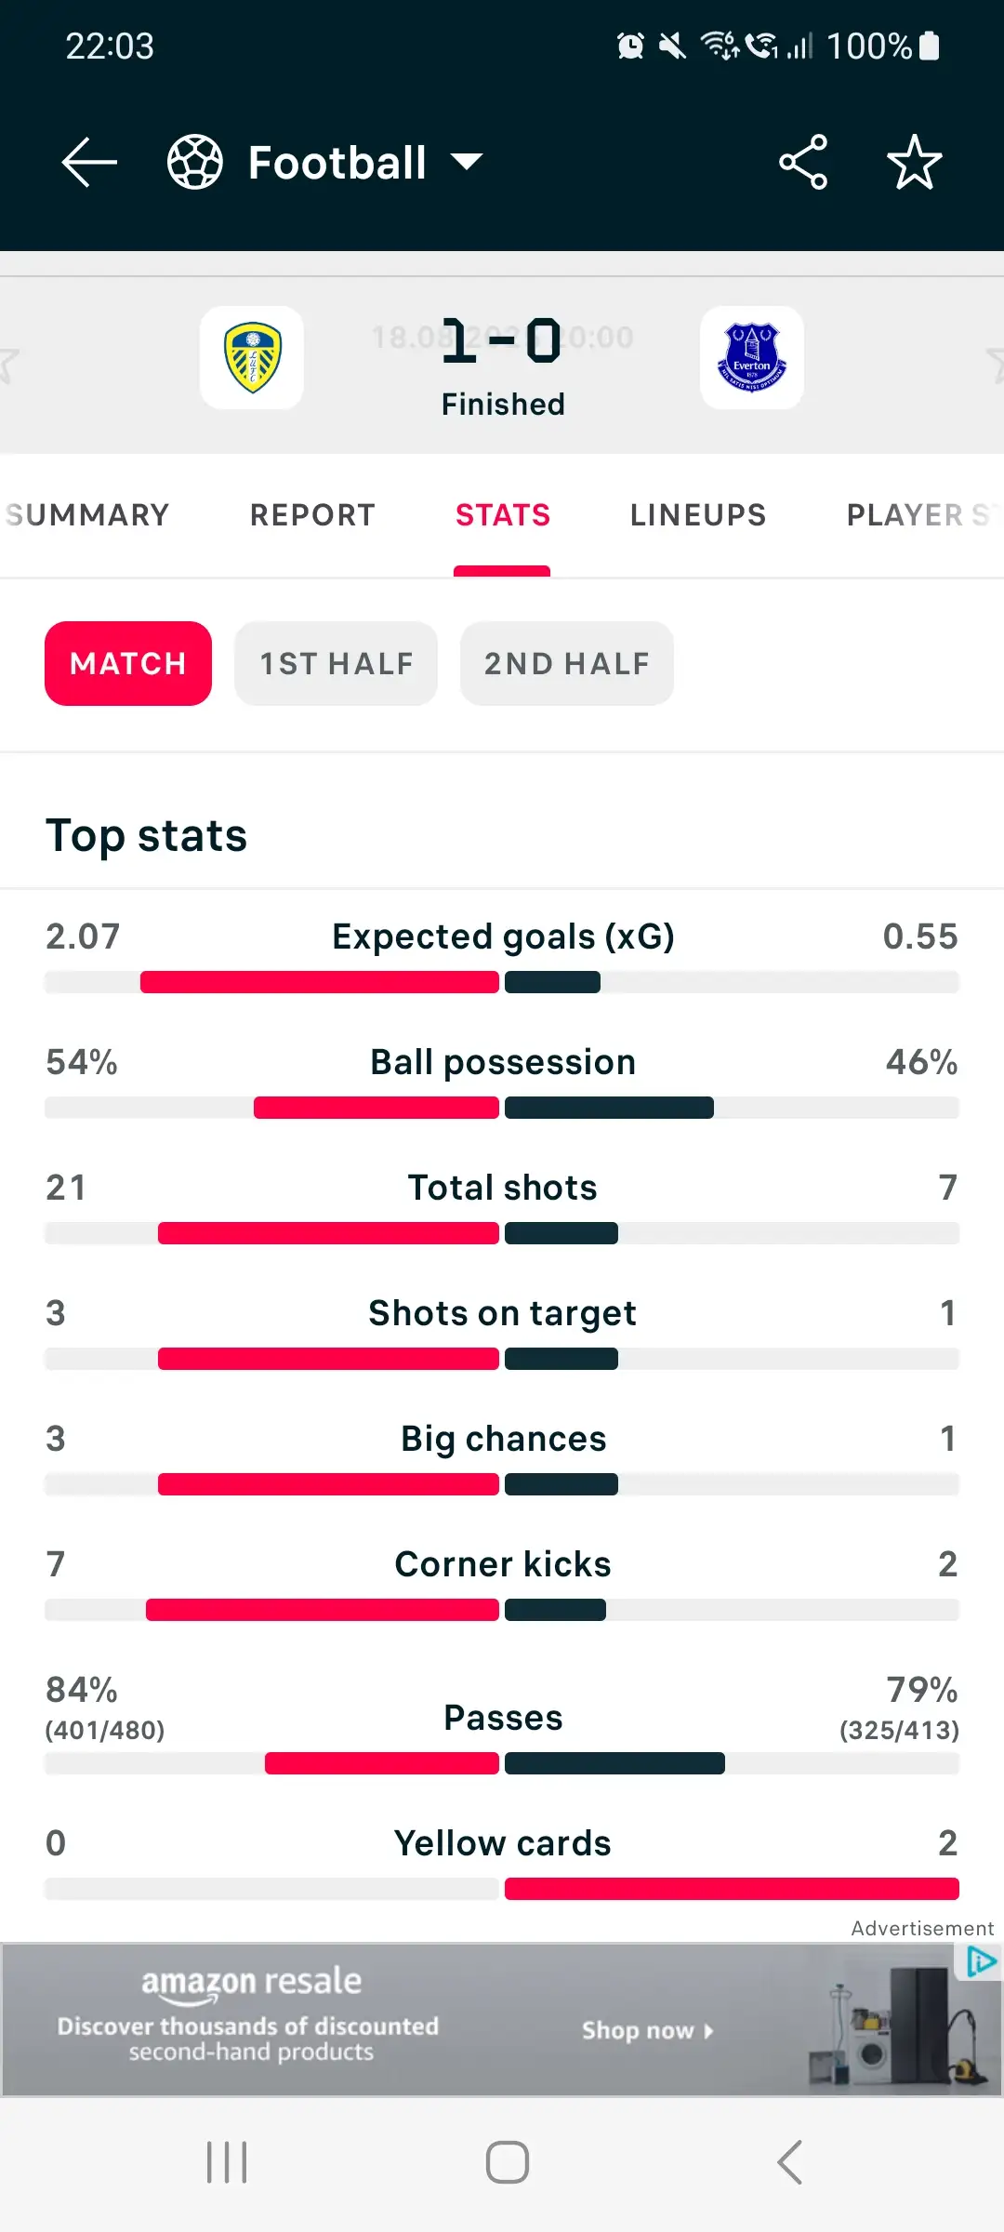Image resolution: width=1004 pixels, height=2232 pixels.
Task: Open the Report tab
Action: [312, 515]
